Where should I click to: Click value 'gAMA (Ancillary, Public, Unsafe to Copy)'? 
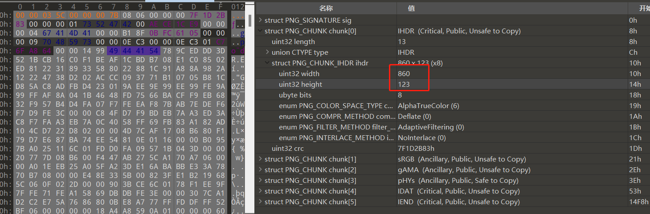[464, 170]
